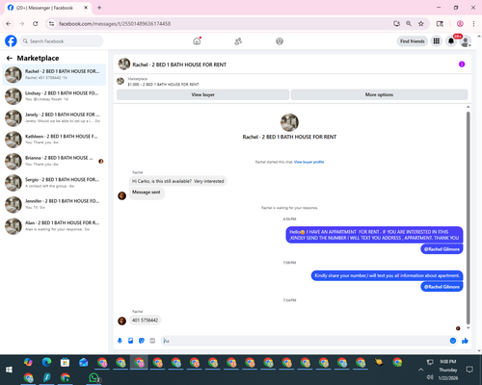Open the Janely conversation in Marketplace list

54,117
